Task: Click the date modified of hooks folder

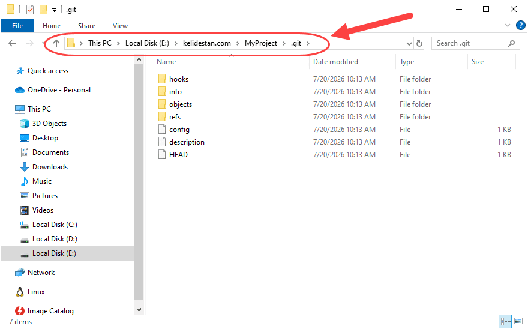Action: (344, 79)
